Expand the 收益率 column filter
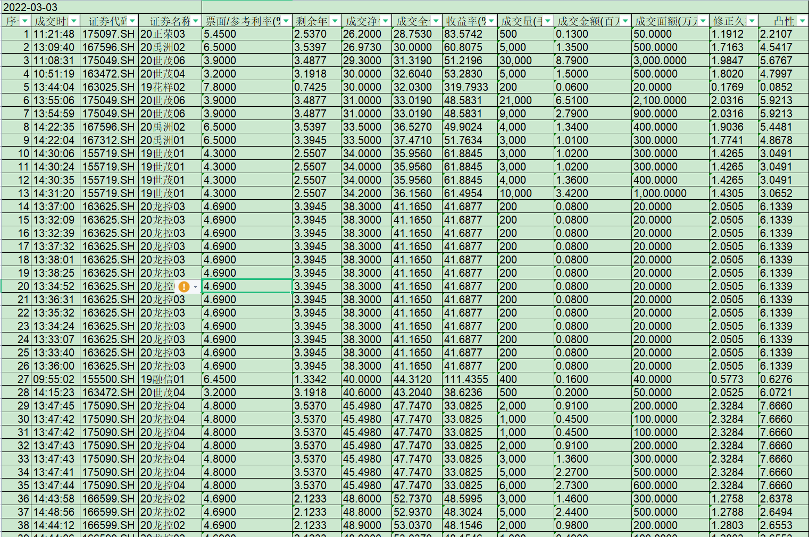This screenshot has height=537, width=809. (491, 21)
